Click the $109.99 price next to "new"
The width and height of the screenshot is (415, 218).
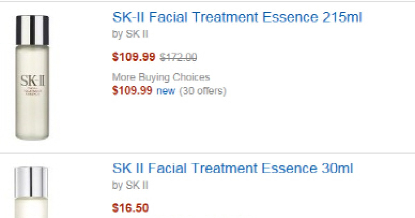point(132,91)
